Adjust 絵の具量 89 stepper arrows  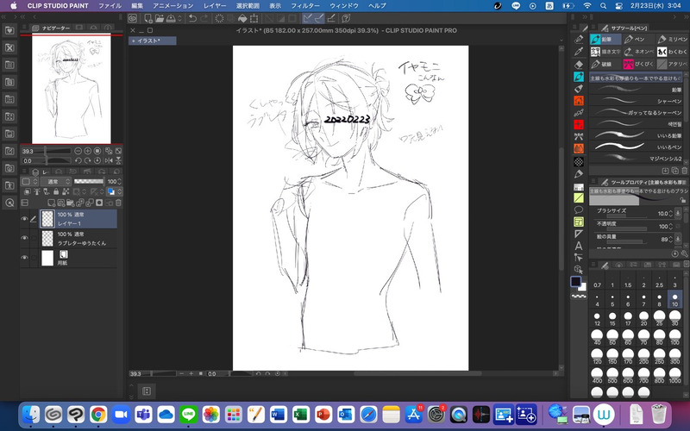click(670, 240)
